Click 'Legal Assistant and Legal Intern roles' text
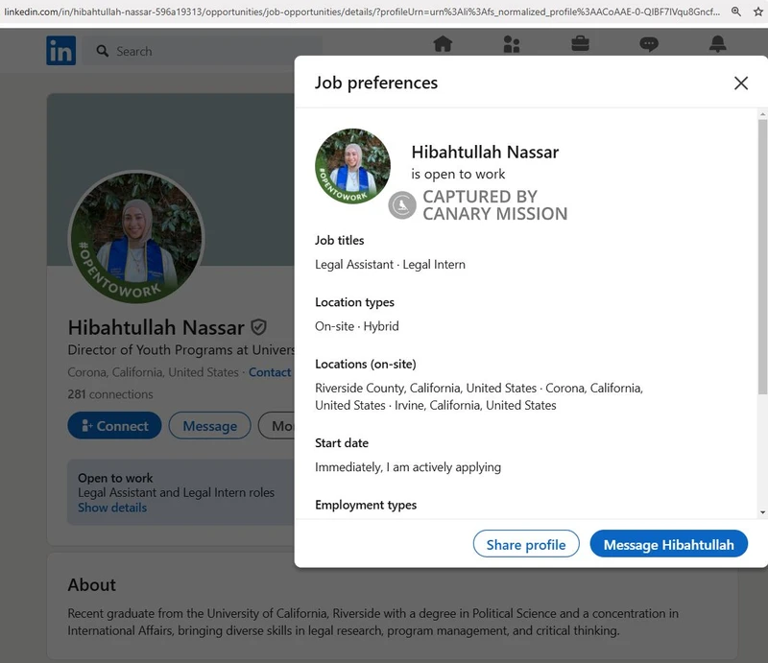This screenshot has height=663, width=768. (x=176, y=492)
